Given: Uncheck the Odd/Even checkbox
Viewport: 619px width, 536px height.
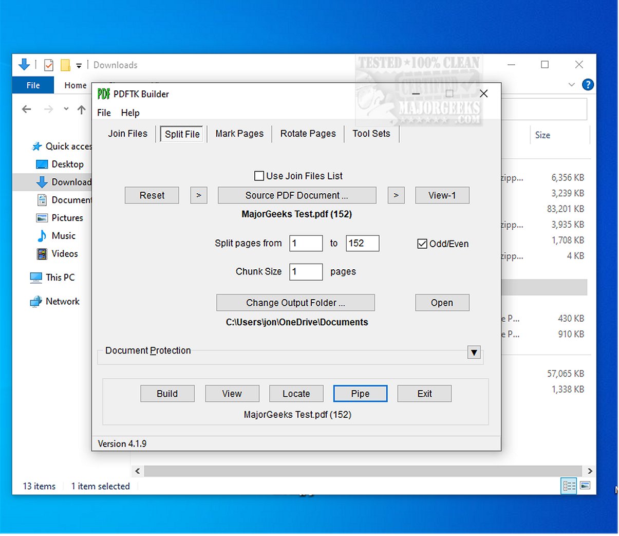Looking at the screenshot, I should coord(422,244).
